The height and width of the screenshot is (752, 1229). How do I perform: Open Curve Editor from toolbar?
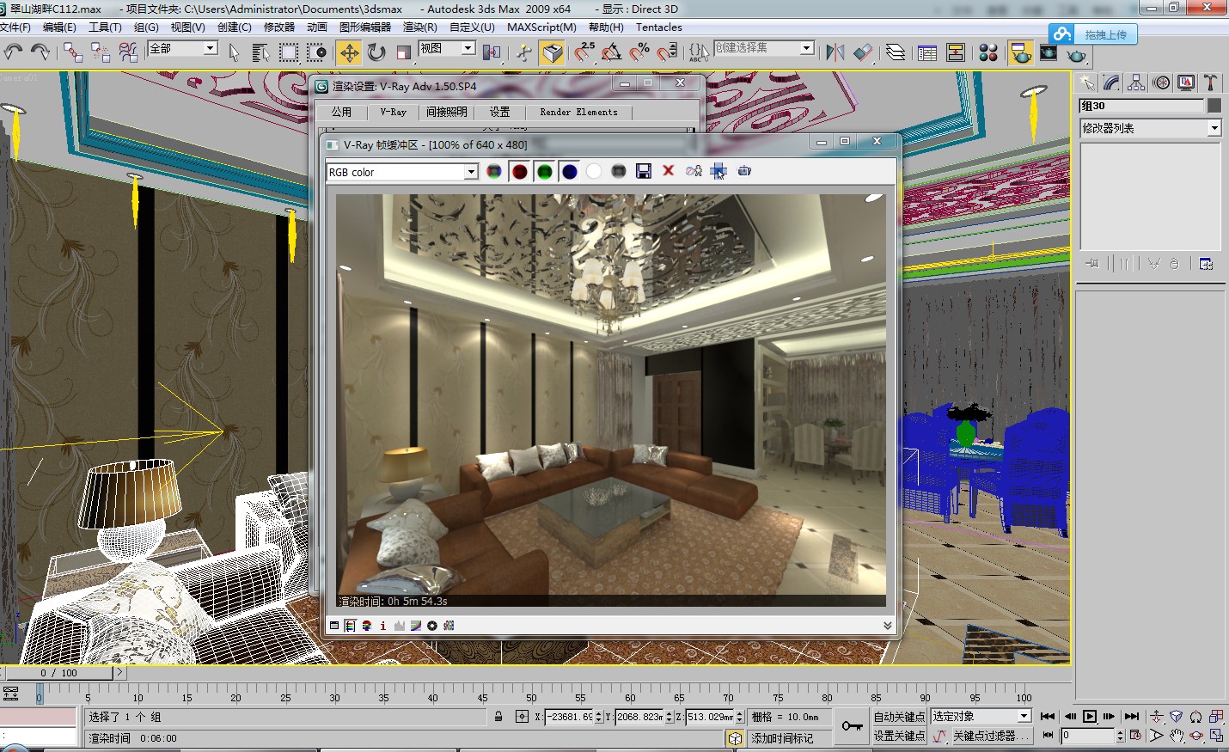click(x=927, y=52)
